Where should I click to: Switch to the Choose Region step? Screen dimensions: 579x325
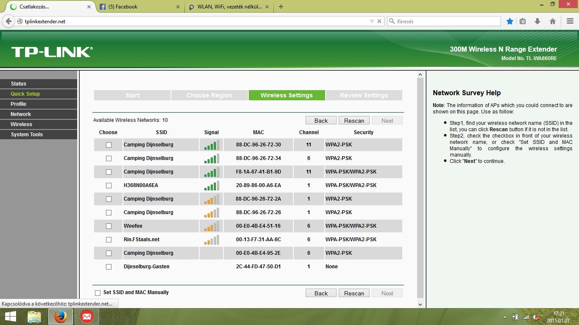point(209,95)
